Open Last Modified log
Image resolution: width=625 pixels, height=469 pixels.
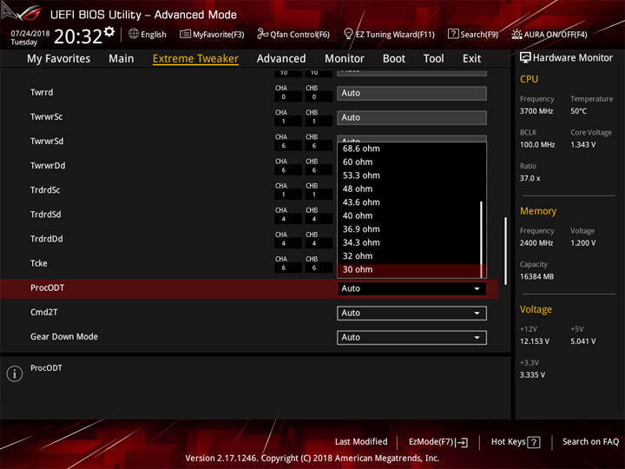pos(361,442)
